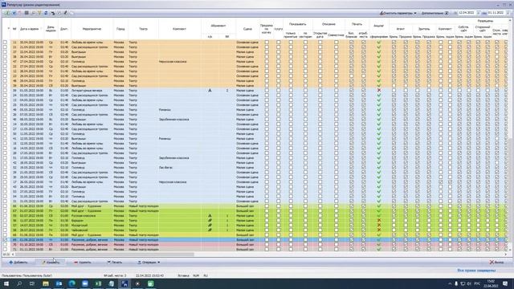
Task: Click the blue checkmark toolbar icon
Action: pyautogui.click(x=14, y=13)
